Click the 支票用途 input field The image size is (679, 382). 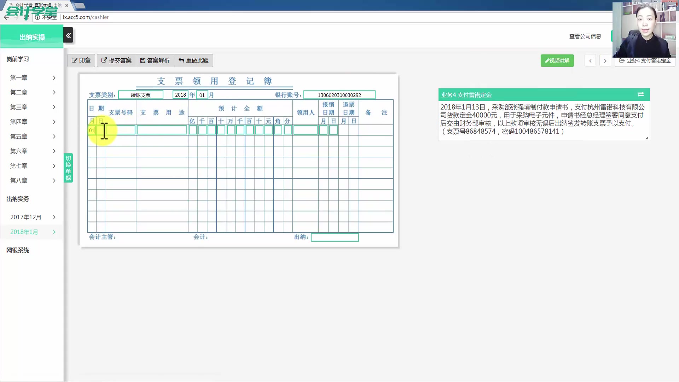coord(162,130)
